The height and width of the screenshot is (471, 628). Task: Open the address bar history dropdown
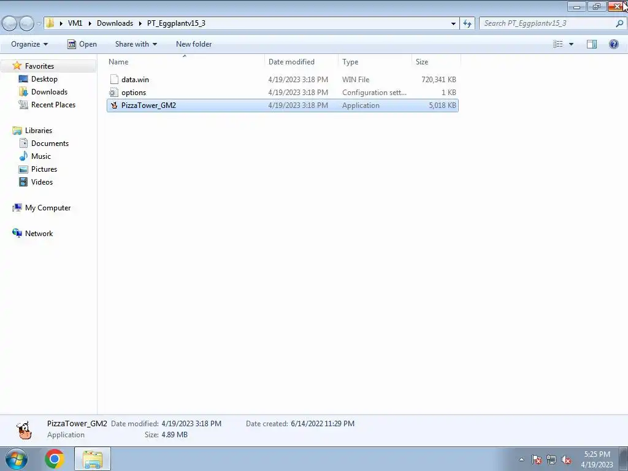(453, 24)
